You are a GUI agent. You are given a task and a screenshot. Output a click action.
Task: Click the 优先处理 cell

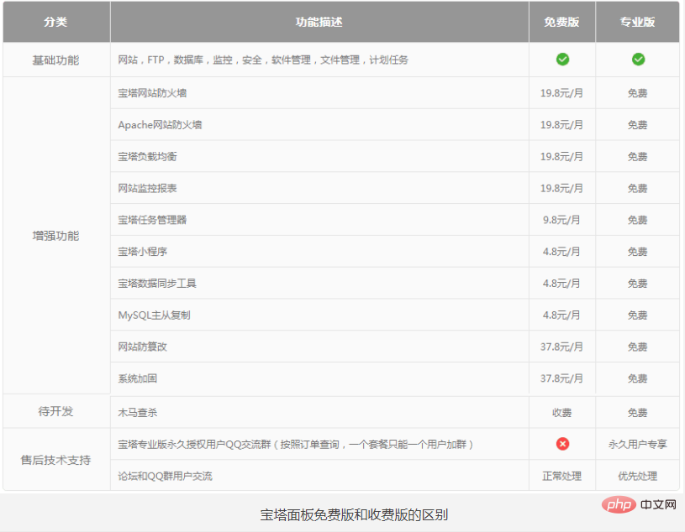click(x=637, y=476)
